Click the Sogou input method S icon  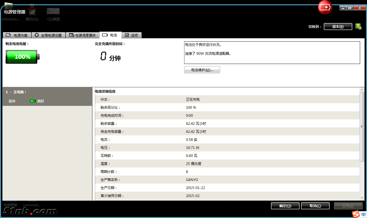356,214
